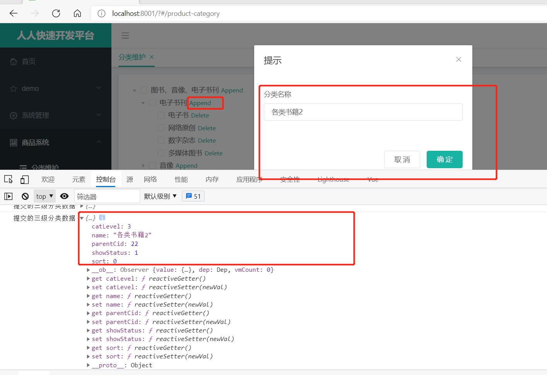Click the 人人快速开发平台 logo title
The height and width of the screenshot is (375, 547).
pyautogui.click(x=56, y=36)
